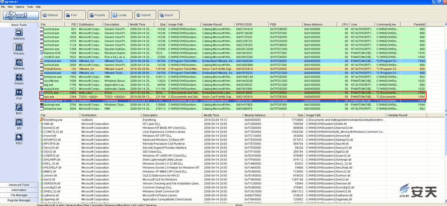Image resolution: width=447 pixels, height=206 pixels.
Task: Sort modules by Module Address header
Action: pos(264,115)
